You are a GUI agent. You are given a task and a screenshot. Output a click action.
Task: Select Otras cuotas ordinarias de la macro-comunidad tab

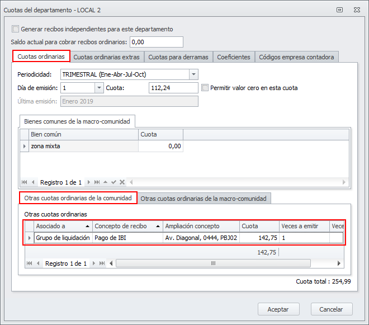pyautogui.click(x=205, y=199)
